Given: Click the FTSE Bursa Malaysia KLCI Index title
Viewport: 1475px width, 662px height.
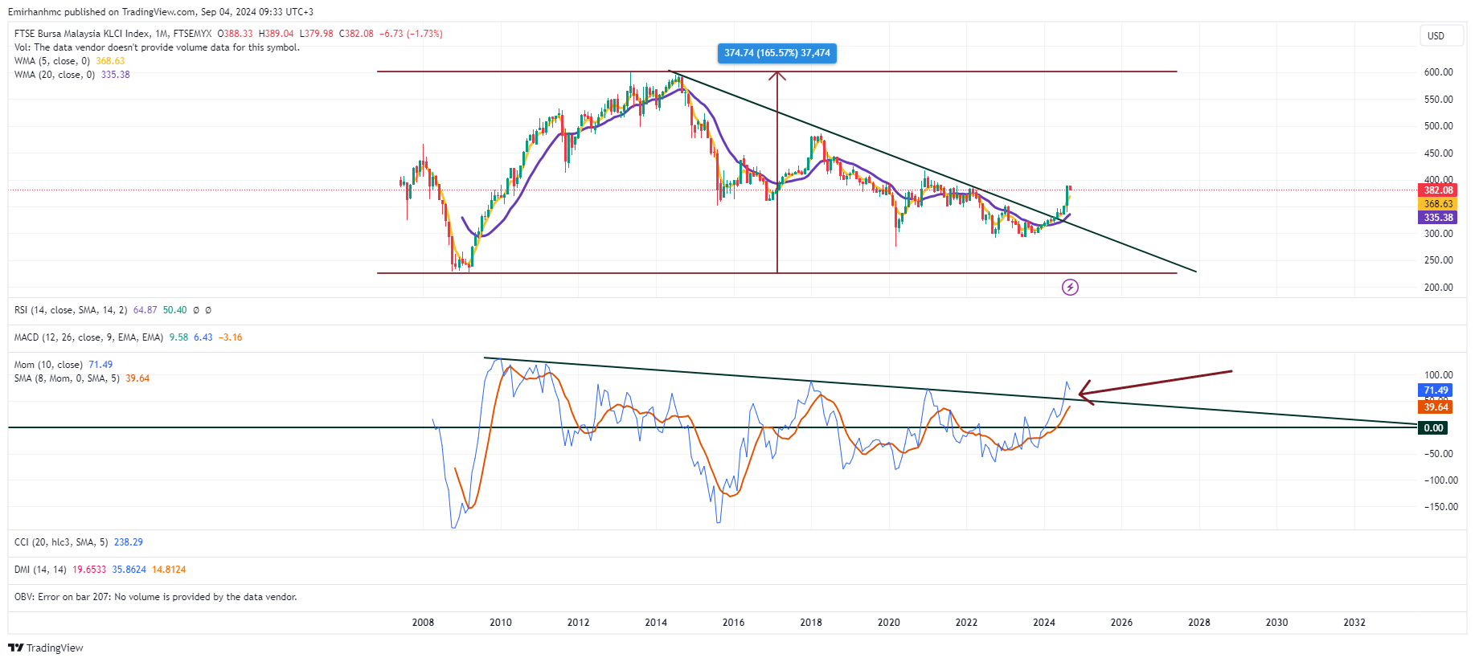Looking at the screenshot, I should point(81,34).
